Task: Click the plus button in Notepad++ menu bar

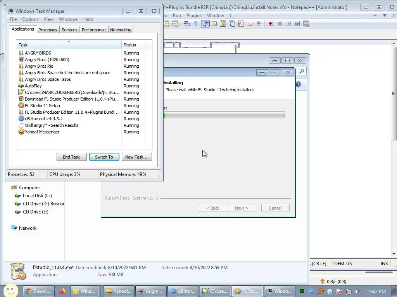Action: [x=375, y=15]
